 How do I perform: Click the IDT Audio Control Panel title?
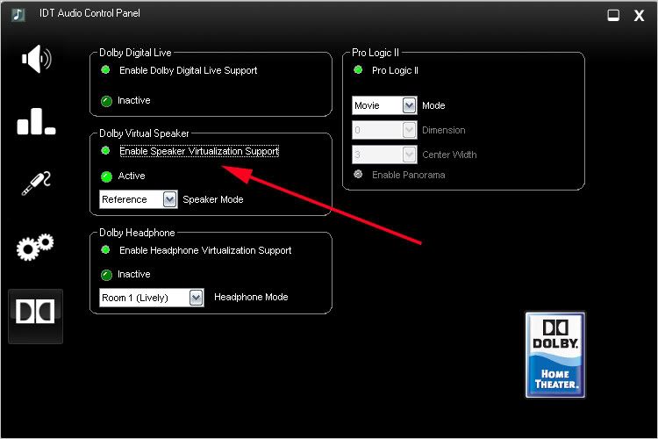point(89,13)
